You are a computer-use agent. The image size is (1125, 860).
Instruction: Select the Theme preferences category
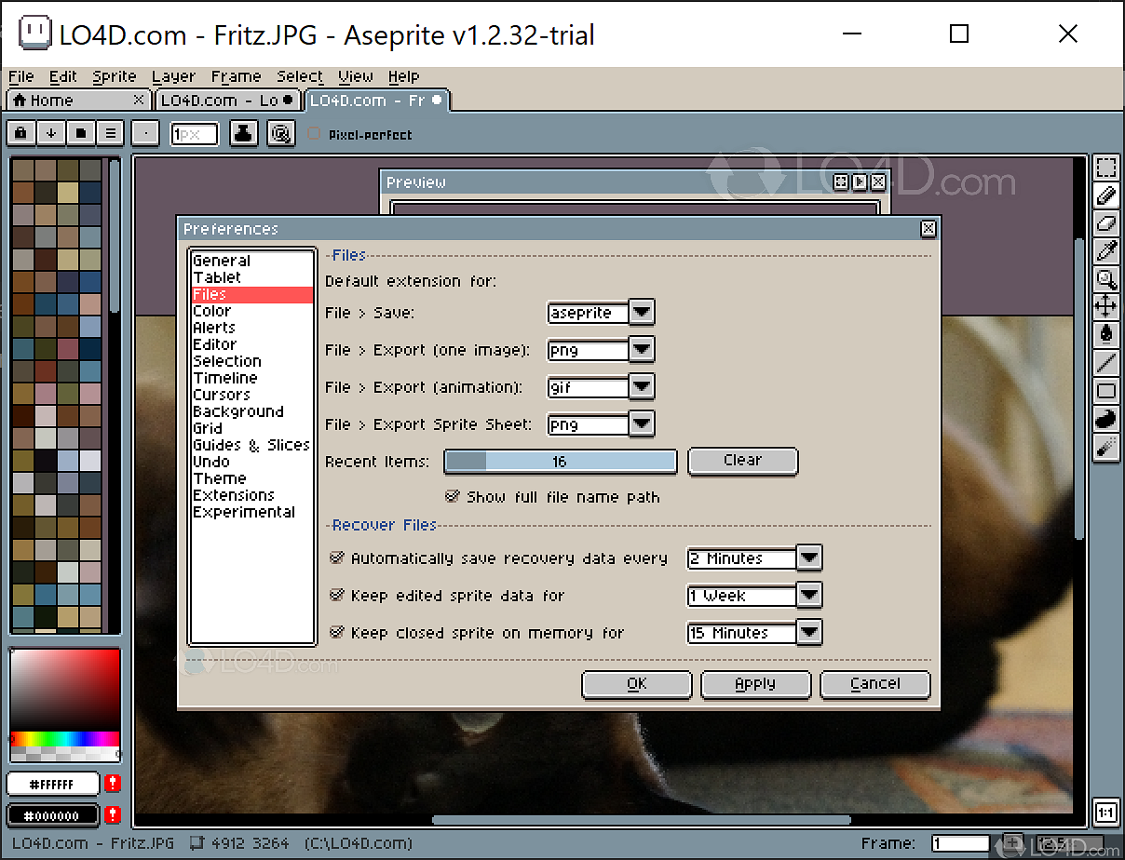click(220, 477)
